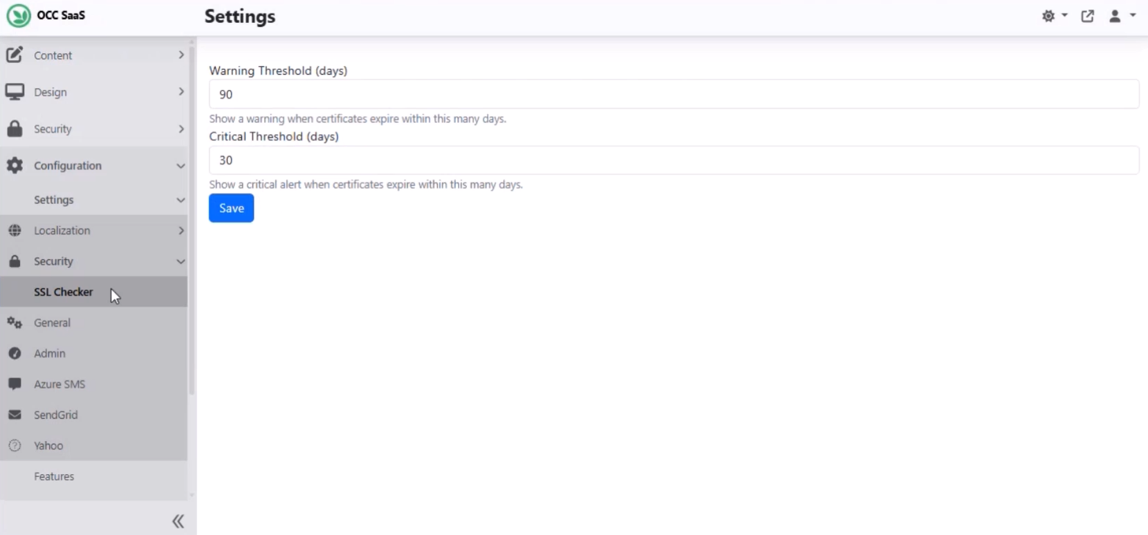Open the user account menu icon
Viewport: 1148px width, 535px height.
[1115, 16]
